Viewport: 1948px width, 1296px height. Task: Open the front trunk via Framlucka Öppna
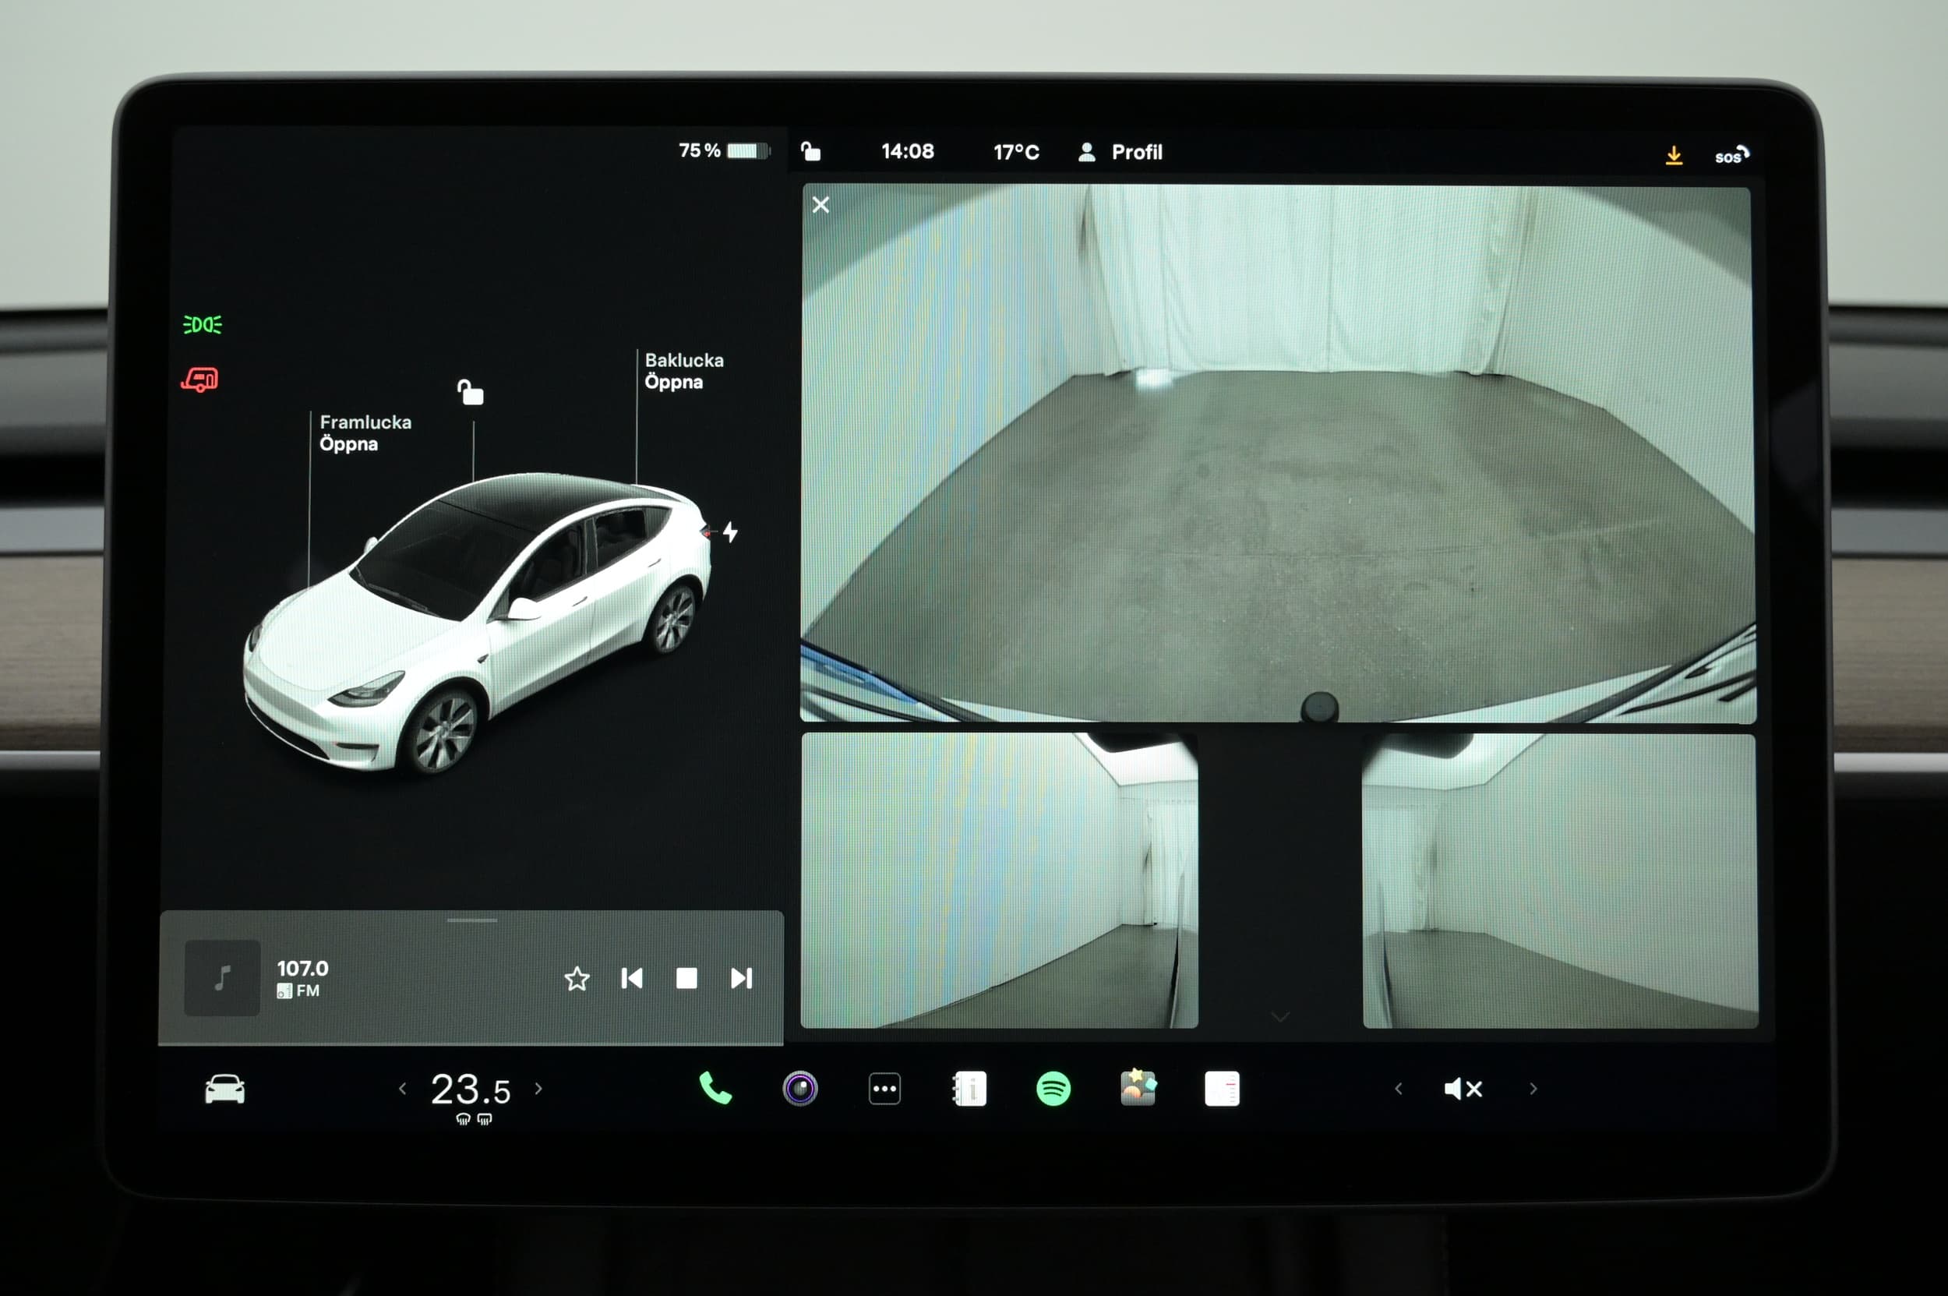click(365, 433)
